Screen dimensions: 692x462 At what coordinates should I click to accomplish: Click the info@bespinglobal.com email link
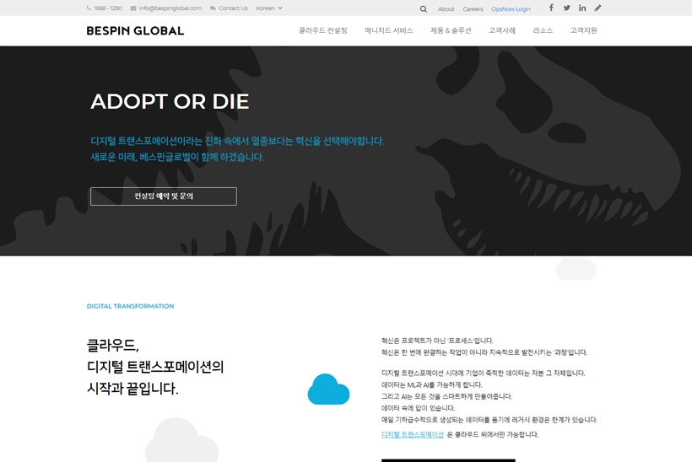point(170,8)
